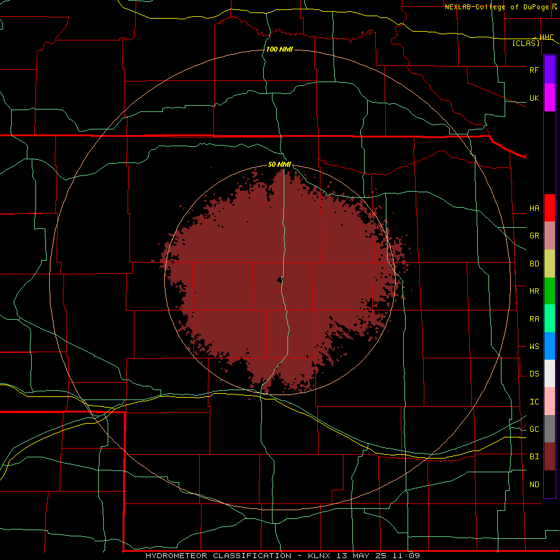The width and height of the screenshot is (560, 560).
Task: Click the DS legend label
Action: 534,374
